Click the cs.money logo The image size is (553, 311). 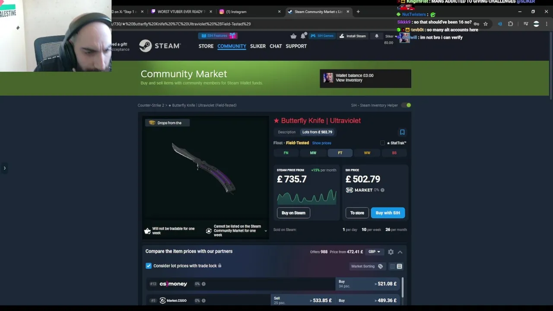click(173, 284)
